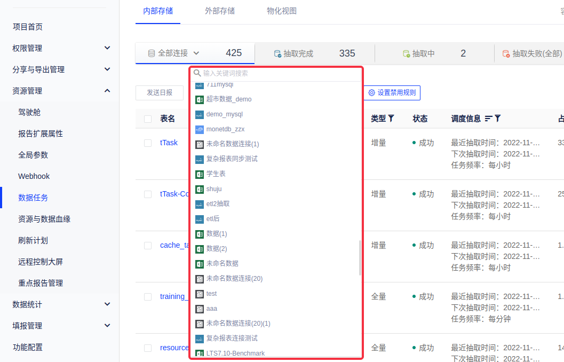
Task: Click the dropdown list scrollbar thumb
Action: coord(360,257)
